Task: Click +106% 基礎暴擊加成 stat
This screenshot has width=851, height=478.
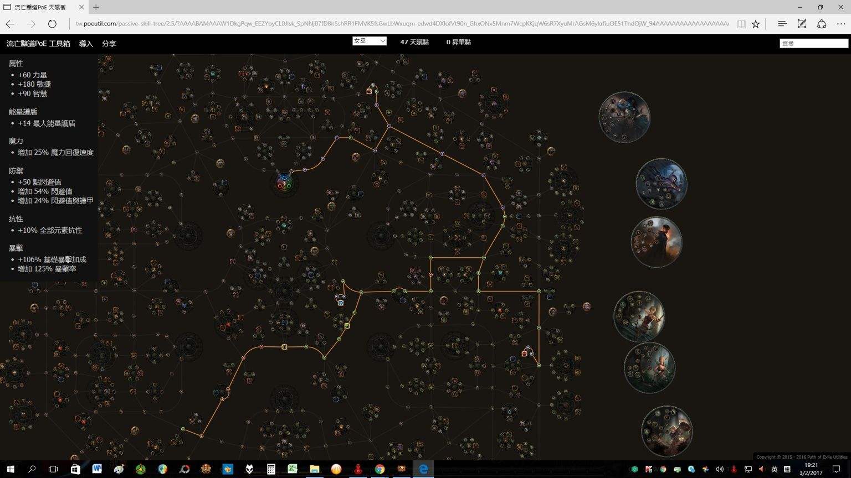Action: (52, 259)
